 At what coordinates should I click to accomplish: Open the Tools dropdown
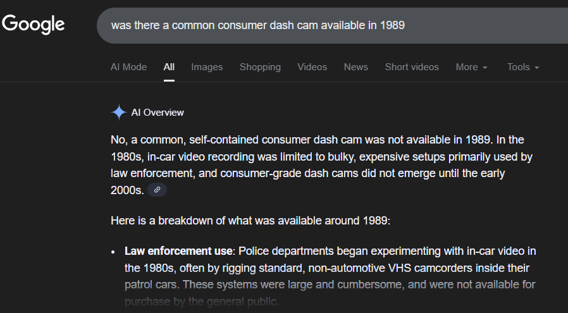pyautogui.click(x=522, y=67)
